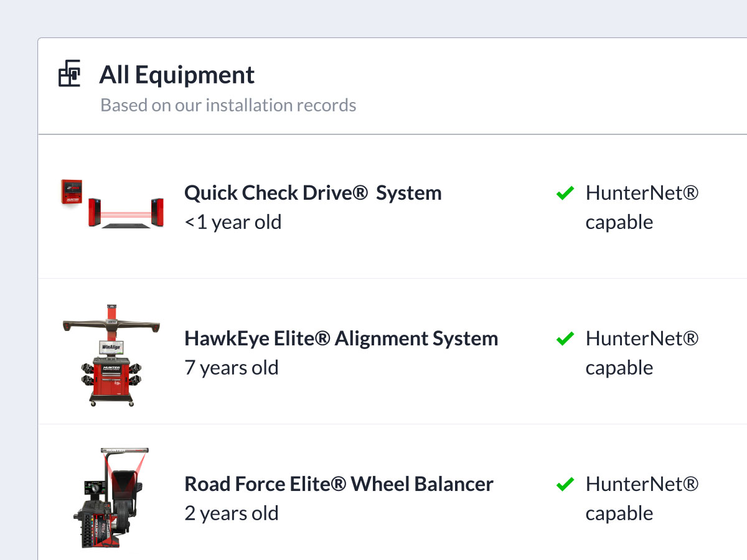Click HunterNet® capable label for HawkEye Elite

[641, 353]
